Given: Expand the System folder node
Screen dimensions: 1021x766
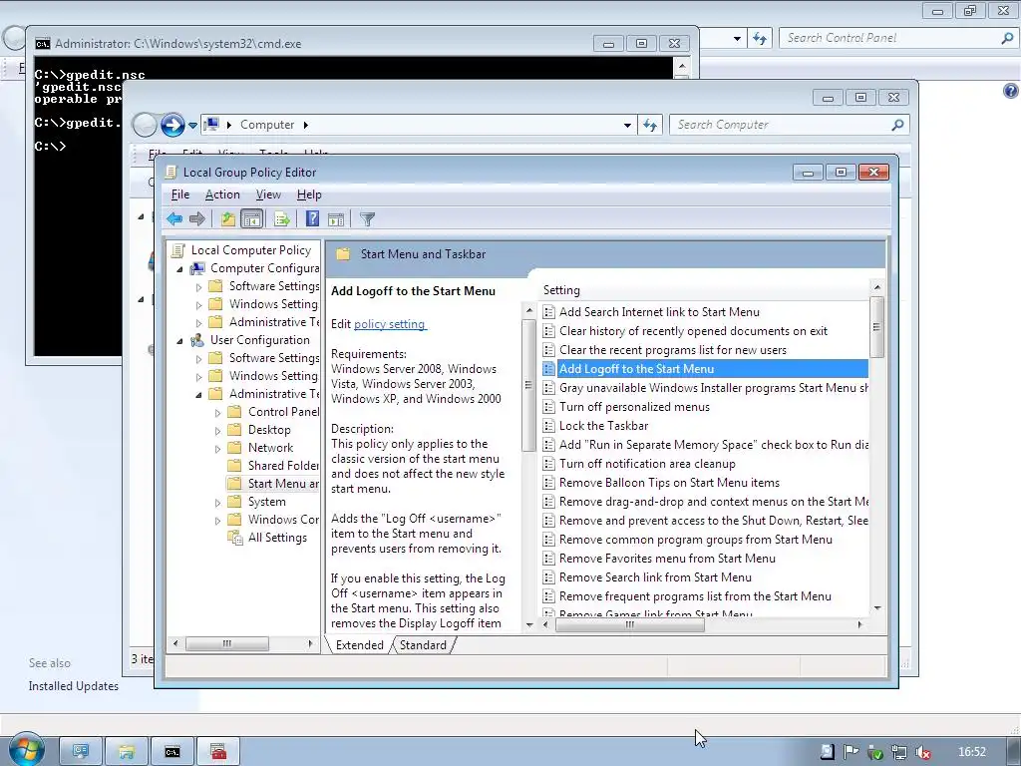Looking at the screenshot, I should (218, 503).
